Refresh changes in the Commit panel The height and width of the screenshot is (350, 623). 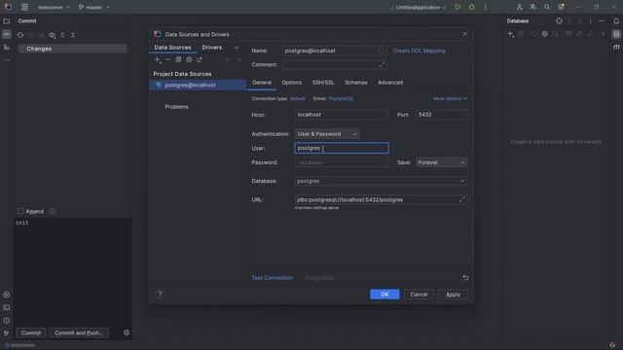[x=20, y=35]
